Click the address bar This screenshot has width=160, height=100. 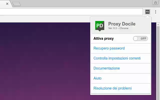coord(71,12)
